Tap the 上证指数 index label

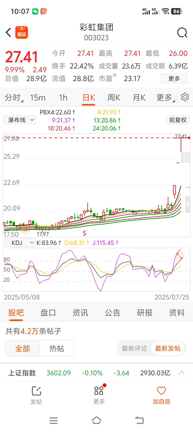click(22, 373)
